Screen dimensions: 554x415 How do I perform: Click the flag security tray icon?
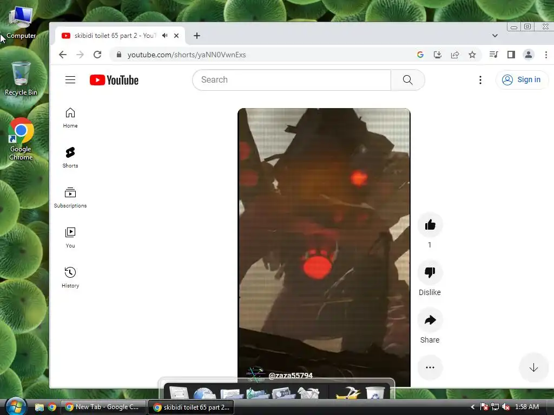pyautogui.click(x=484, y=407)
